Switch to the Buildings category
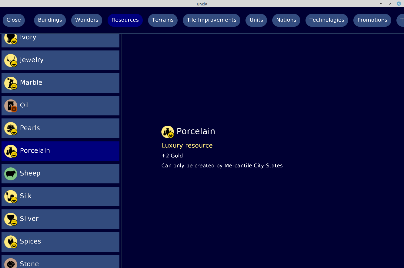The image size is (404, 268). pyautogui.click(x=50, y=20)
